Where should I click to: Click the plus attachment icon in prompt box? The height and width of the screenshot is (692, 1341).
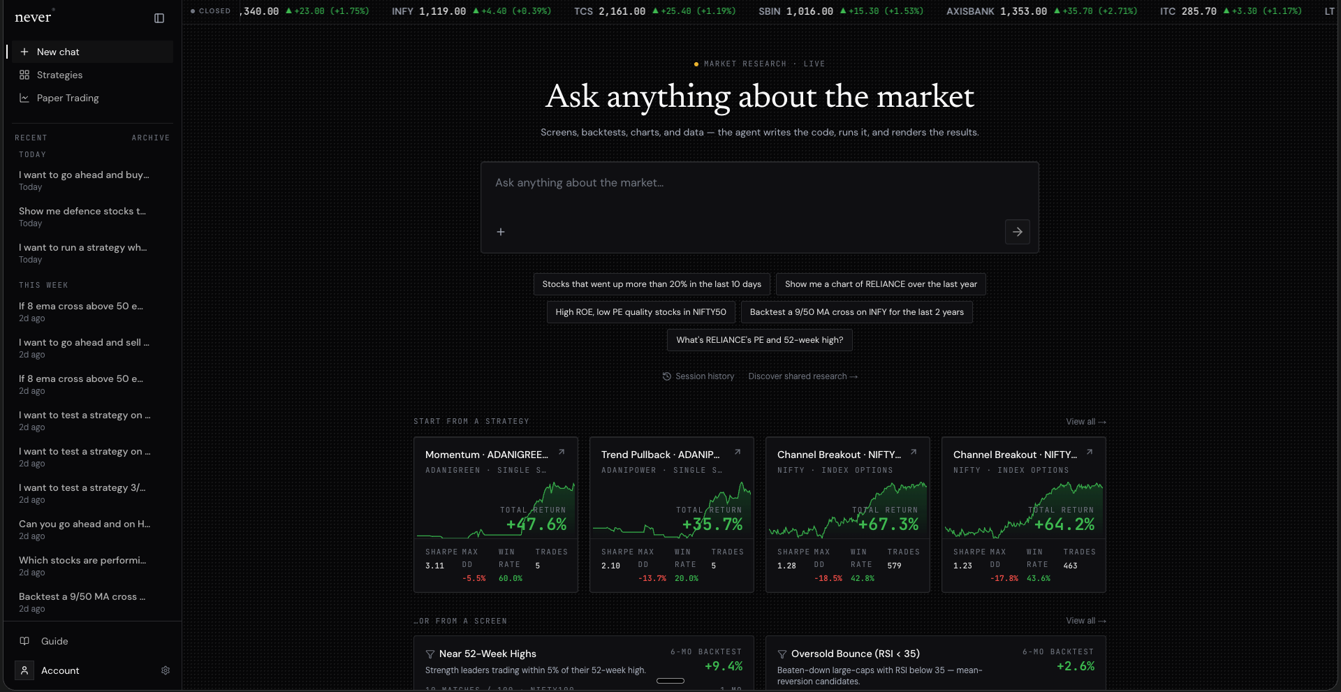point(501,232)
